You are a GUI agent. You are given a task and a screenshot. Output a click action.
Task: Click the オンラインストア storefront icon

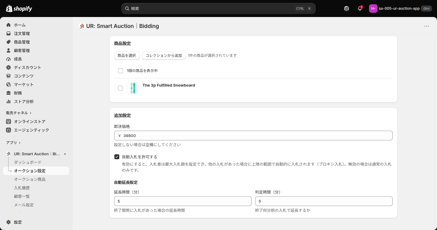coord(8,122)
